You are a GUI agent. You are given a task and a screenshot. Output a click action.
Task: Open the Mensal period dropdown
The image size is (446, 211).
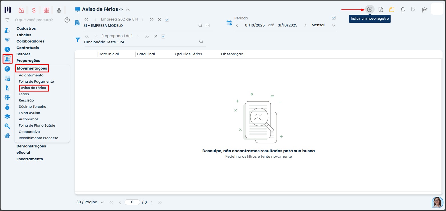tap(333, 25)
